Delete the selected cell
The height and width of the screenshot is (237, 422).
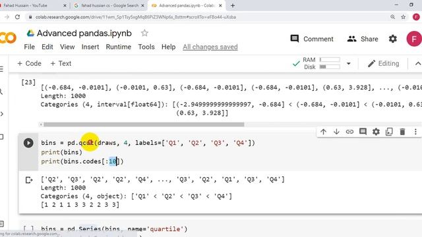pos(402,132)
